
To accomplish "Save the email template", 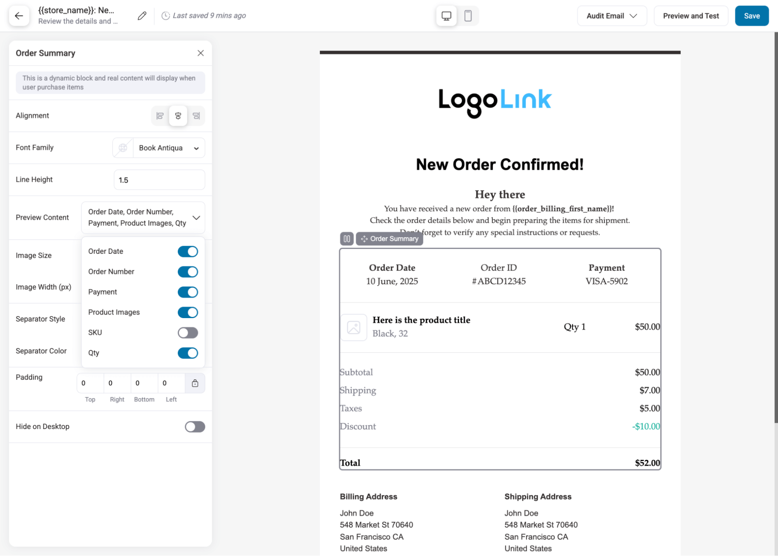I will (751, 16).
